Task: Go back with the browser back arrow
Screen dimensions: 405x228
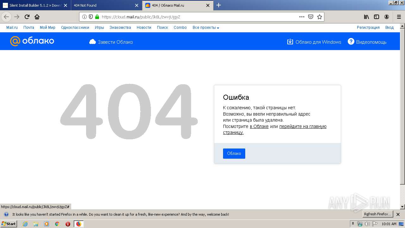Action: (x=6, y=17)
